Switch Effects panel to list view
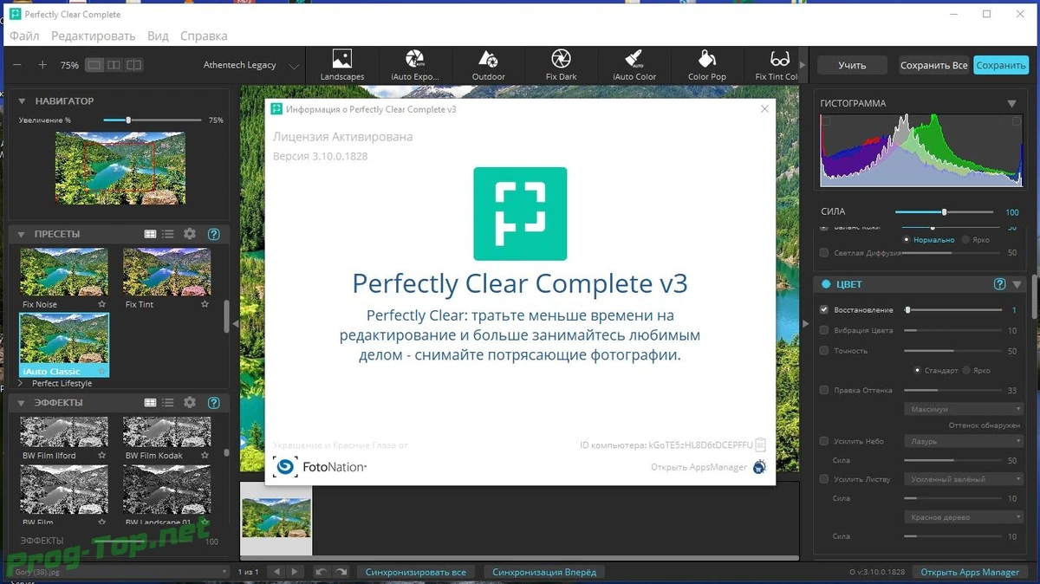This screenshot has height=584, width=1040. (x=168, y=403)
